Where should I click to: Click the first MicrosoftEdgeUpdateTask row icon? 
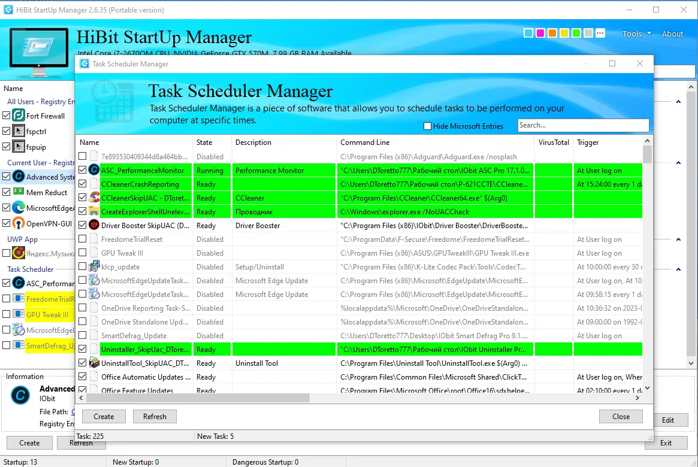coord(94,280)
